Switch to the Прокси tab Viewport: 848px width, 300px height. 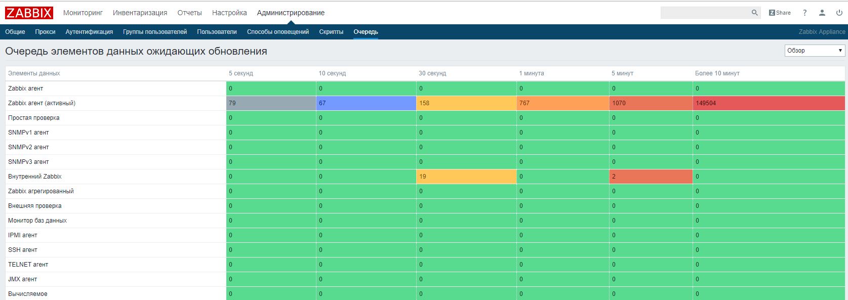(46, 32)
